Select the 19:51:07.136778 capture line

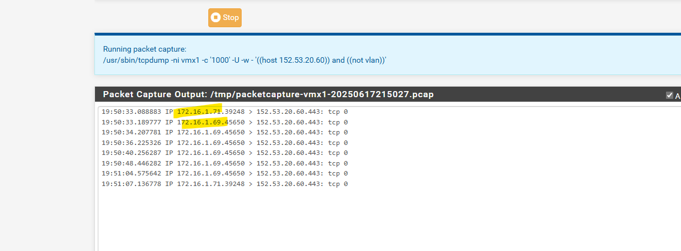[224, 184]
